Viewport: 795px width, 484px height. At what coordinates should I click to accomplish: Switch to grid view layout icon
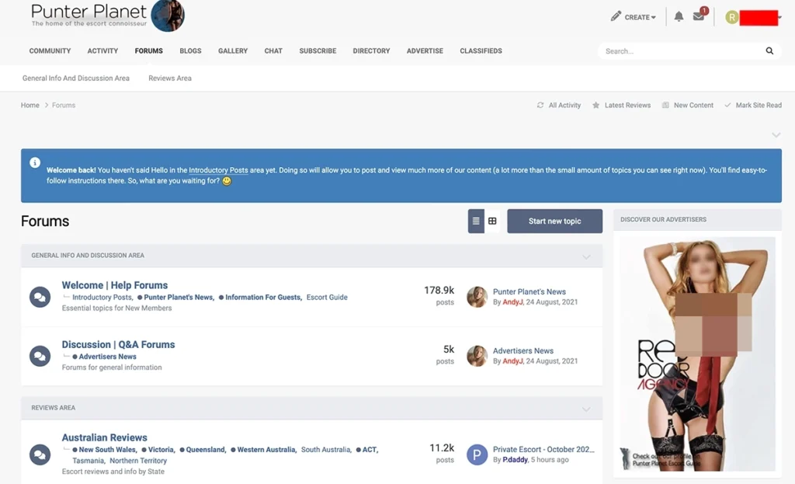pyautogui.click(x=492, y=221)
